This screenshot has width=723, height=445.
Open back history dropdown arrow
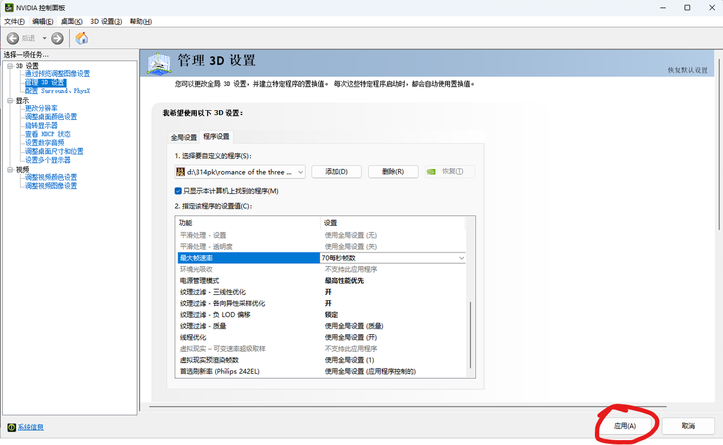tap(44, 38)
